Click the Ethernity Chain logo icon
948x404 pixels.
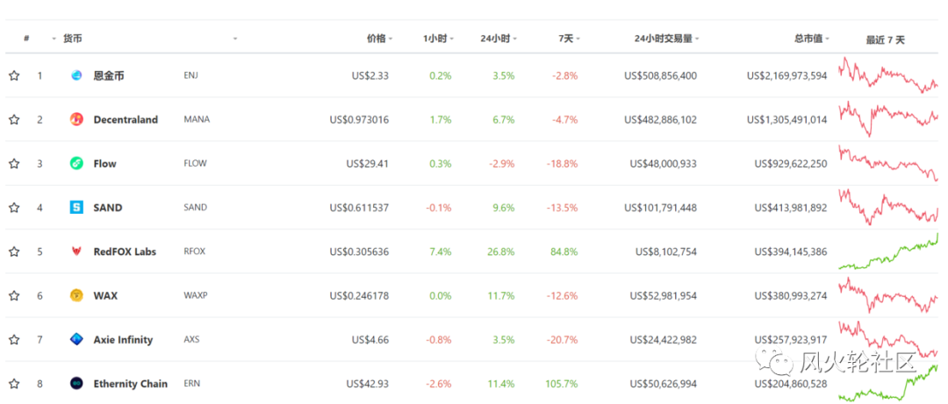coord(76,384)
